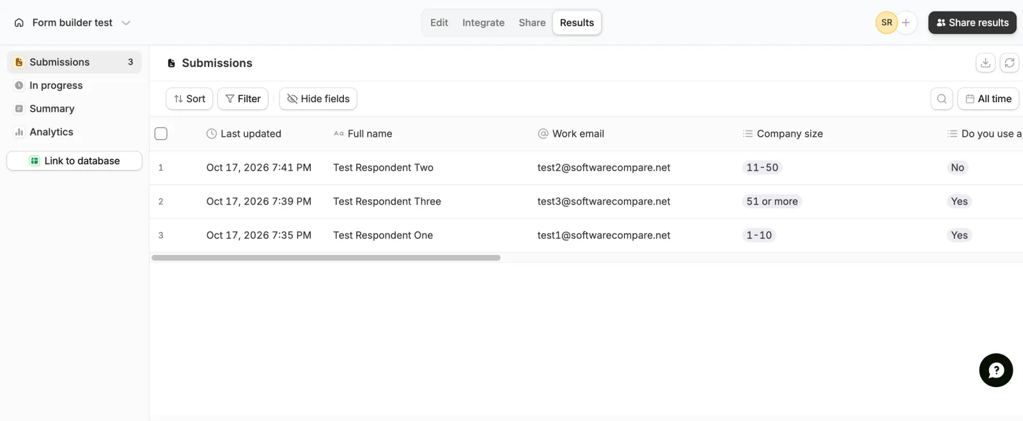Click the Yes tag in Test Respondent Three row
Viewport: 1023px width, 421px height.
tap(959, 201)
